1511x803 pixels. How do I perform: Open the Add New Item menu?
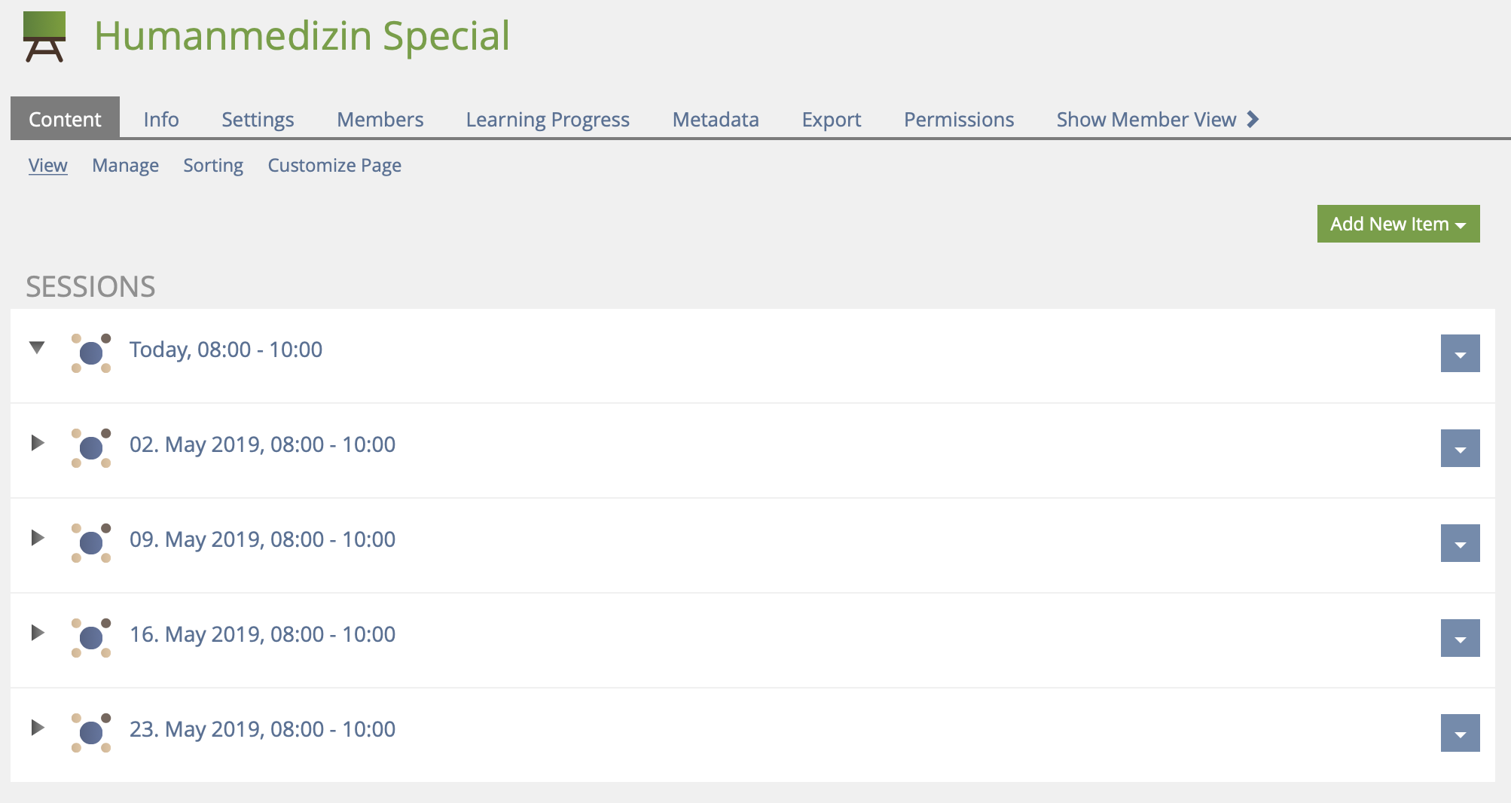tap(1398, 224)
